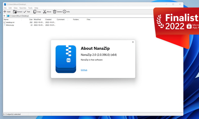The image size is (199, 119).
Task: Click the version text NanaZip 2.0 (2.0.396.0)
Action: 99,55
